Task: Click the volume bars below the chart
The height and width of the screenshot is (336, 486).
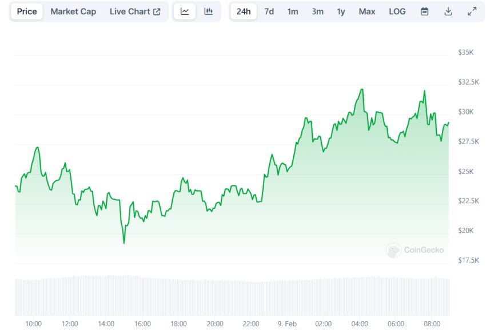Action: tap(229, 295)
